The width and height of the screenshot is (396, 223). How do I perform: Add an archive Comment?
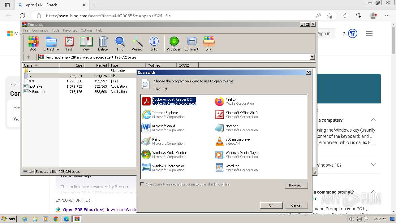point(192,44)
